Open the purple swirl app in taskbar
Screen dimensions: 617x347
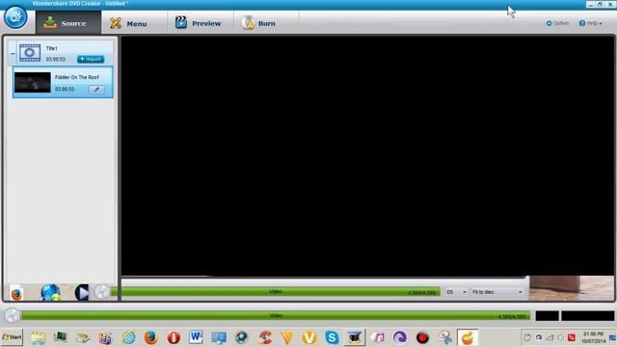click(x=400, y=337)
